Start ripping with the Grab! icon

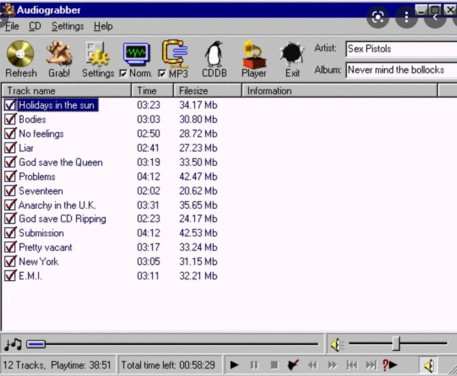point(59,54)
